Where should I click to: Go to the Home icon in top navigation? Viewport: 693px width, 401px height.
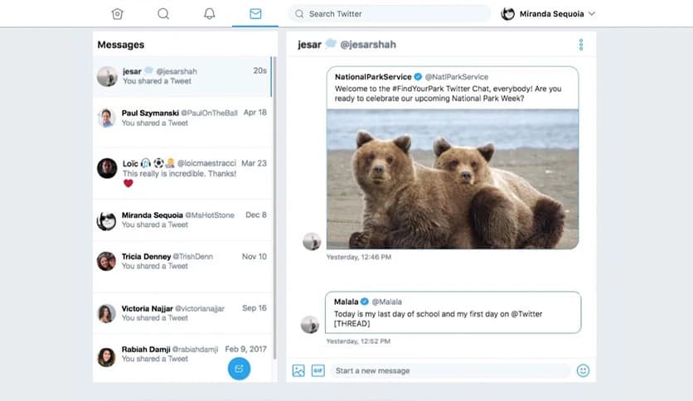click(x=117, y=14)
